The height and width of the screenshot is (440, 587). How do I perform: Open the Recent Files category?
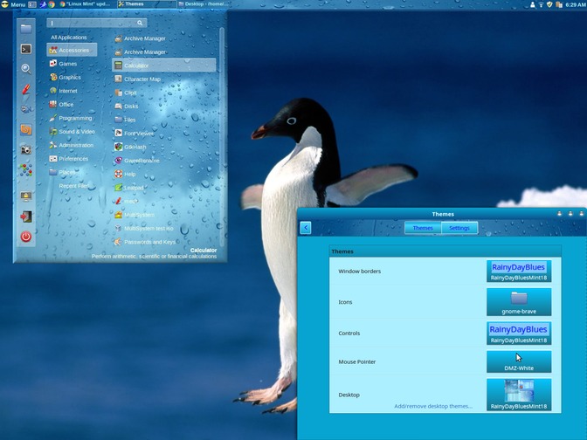(x=72, y=186)
